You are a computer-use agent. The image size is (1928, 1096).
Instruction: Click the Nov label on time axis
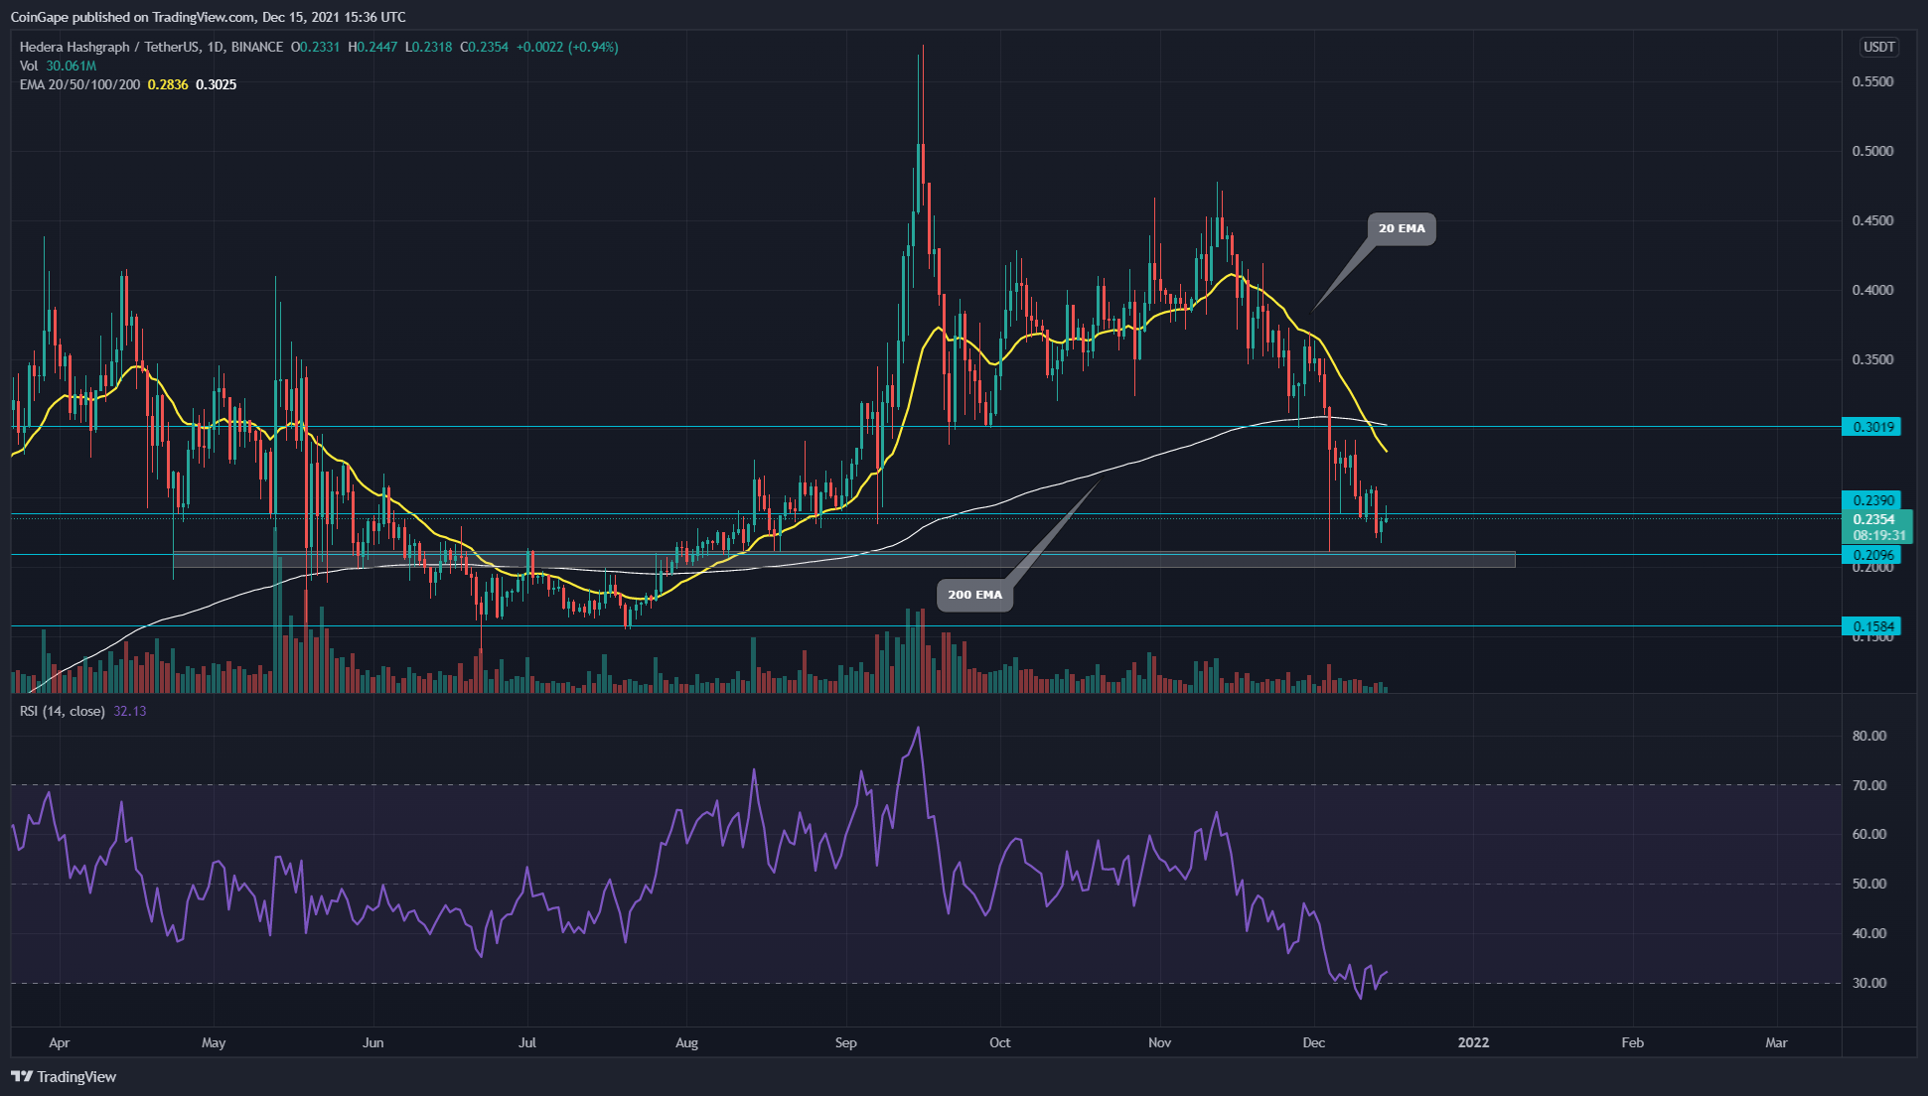click(1159, 1043)
